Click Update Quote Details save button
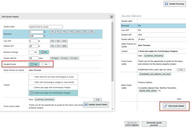 pyautogui.click(x=96, y=105)
